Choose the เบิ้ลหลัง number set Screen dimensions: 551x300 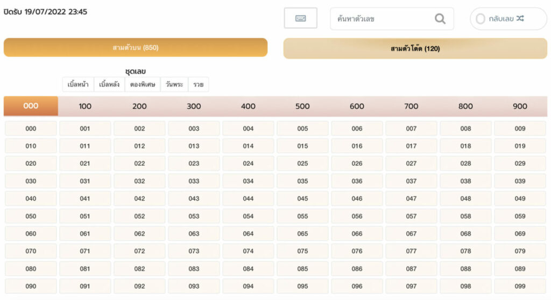point(110,85)
